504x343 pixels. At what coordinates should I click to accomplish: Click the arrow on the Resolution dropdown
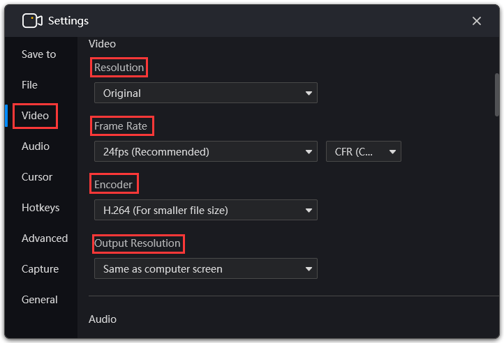pos(309,93)
